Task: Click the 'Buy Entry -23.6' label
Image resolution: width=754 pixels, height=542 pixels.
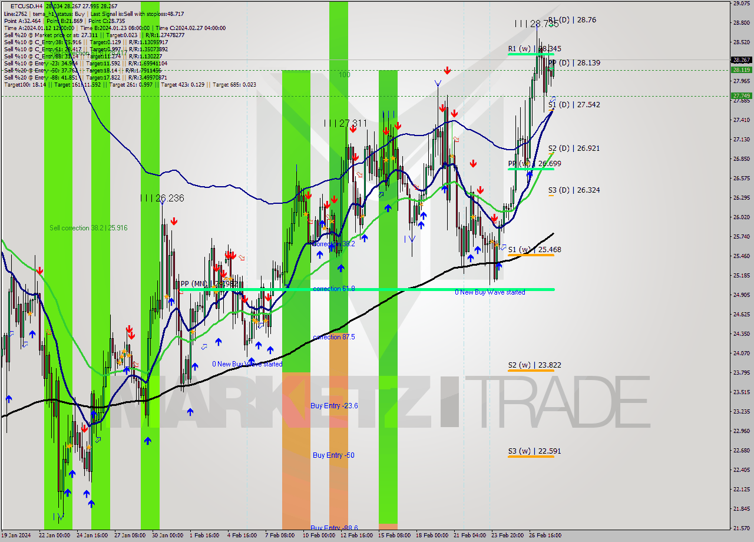Action: coord(334,406)
